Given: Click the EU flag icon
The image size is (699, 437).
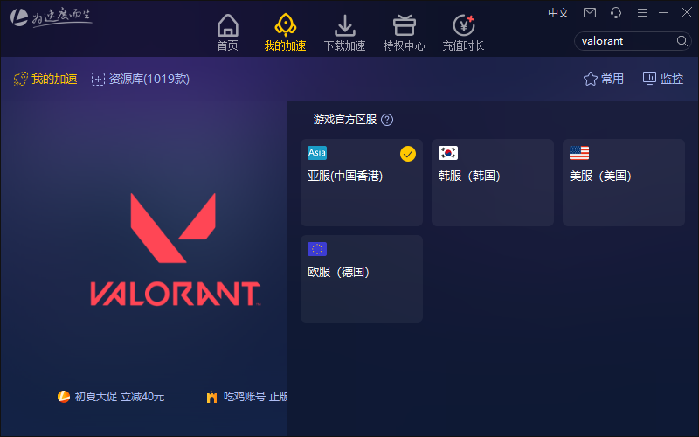Looking at the screenshot, I should point(317,249).
